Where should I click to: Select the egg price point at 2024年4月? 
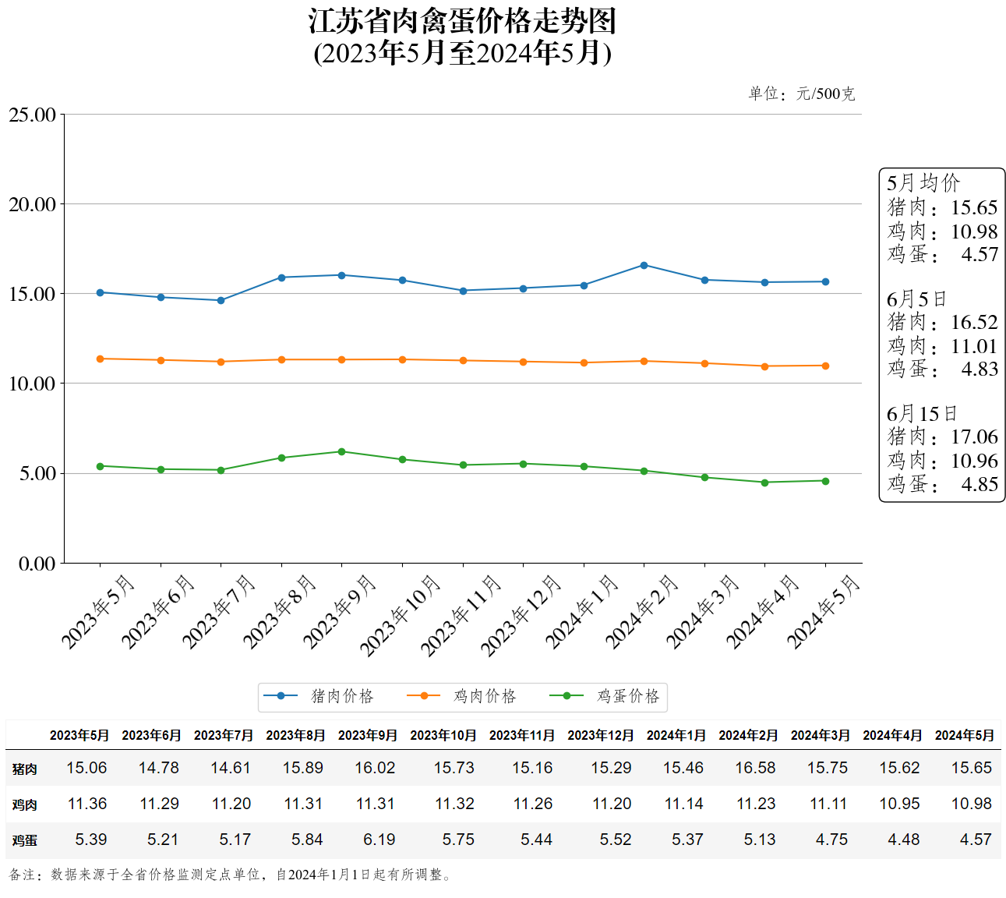coord(764,483)
